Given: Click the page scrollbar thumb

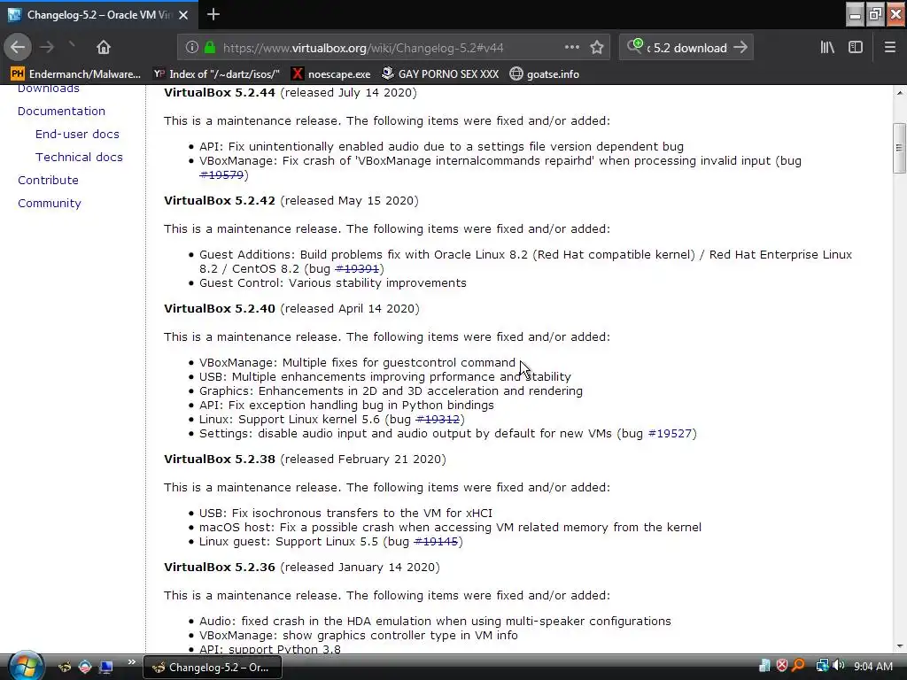Looking at the screenshot, I should 900,148.
